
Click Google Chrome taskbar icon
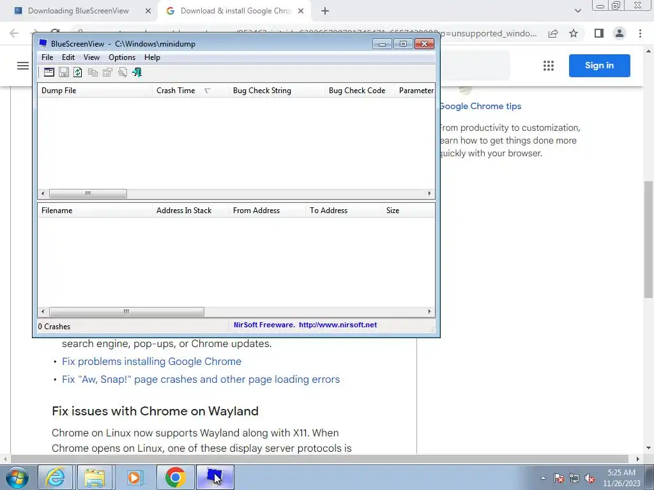click(175, 477)
